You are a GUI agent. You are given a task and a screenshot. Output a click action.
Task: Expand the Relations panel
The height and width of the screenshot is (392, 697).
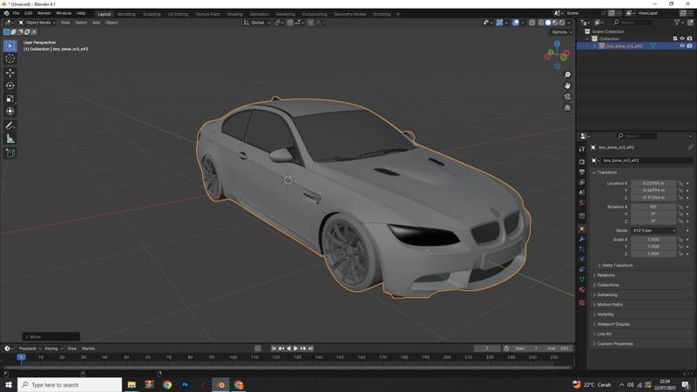[x=606, y=275]
